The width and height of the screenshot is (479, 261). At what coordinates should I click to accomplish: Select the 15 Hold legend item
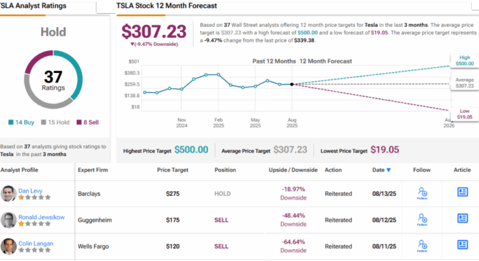pyautogui.click(x=55, y=123)
